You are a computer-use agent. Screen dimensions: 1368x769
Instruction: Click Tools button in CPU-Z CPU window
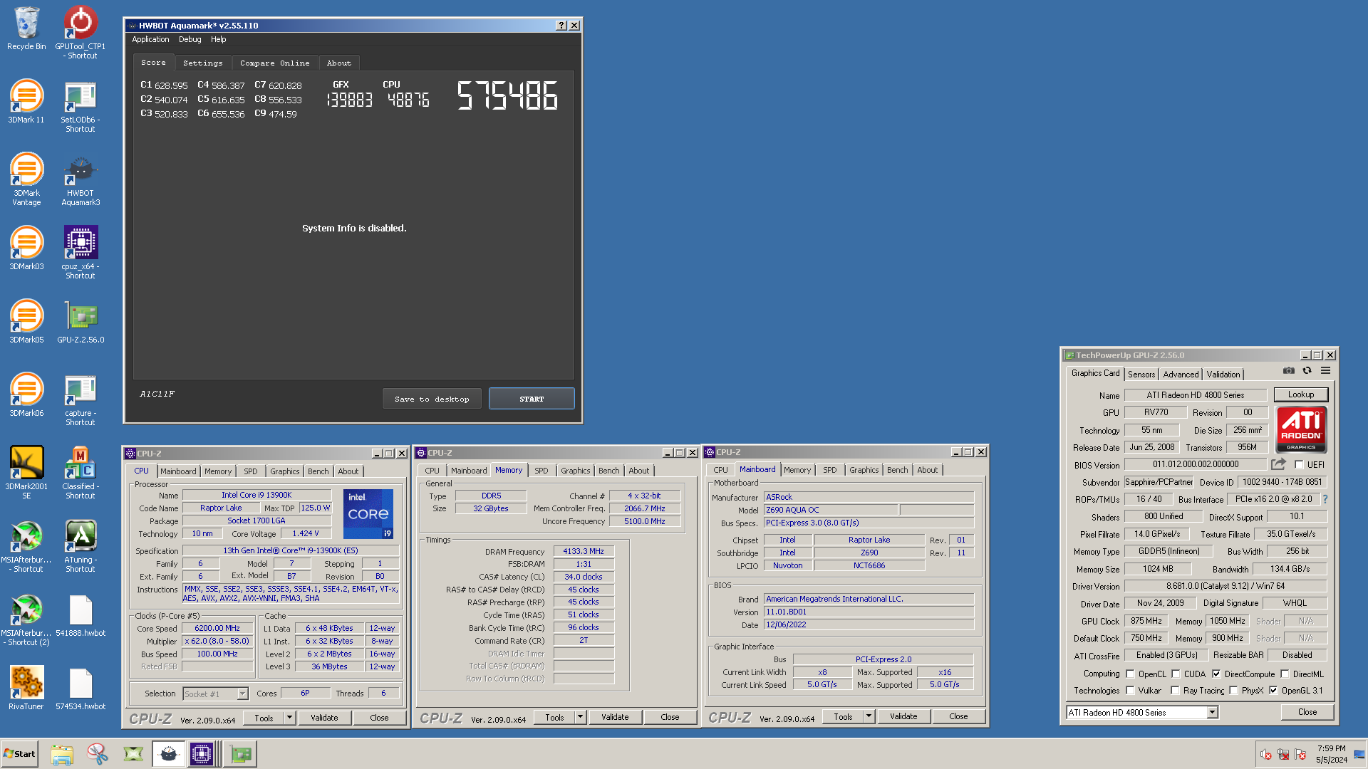(264, 718)
